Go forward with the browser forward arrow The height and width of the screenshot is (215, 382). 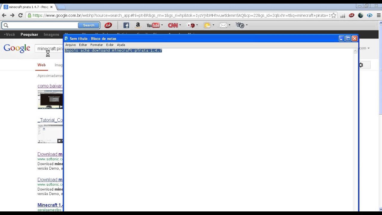pyautogui.click(x=12, y=15)
